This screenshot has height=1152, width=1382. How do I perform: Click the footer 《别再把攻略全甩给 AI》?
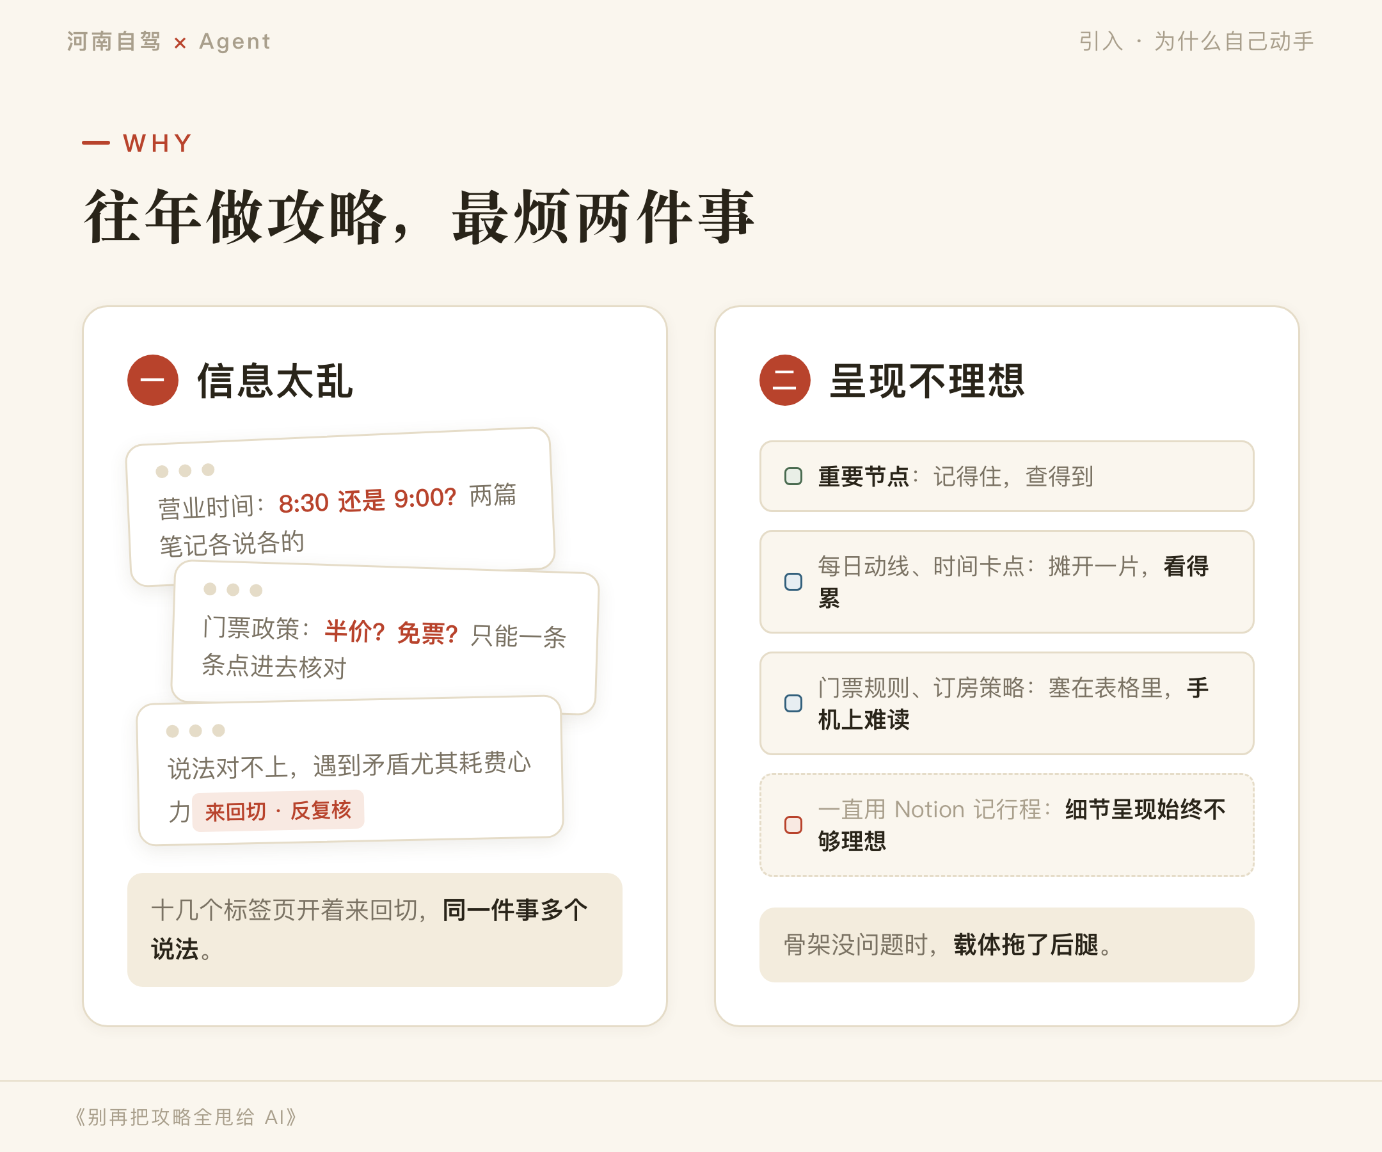pyautogui.click(x=185, y=1117)
